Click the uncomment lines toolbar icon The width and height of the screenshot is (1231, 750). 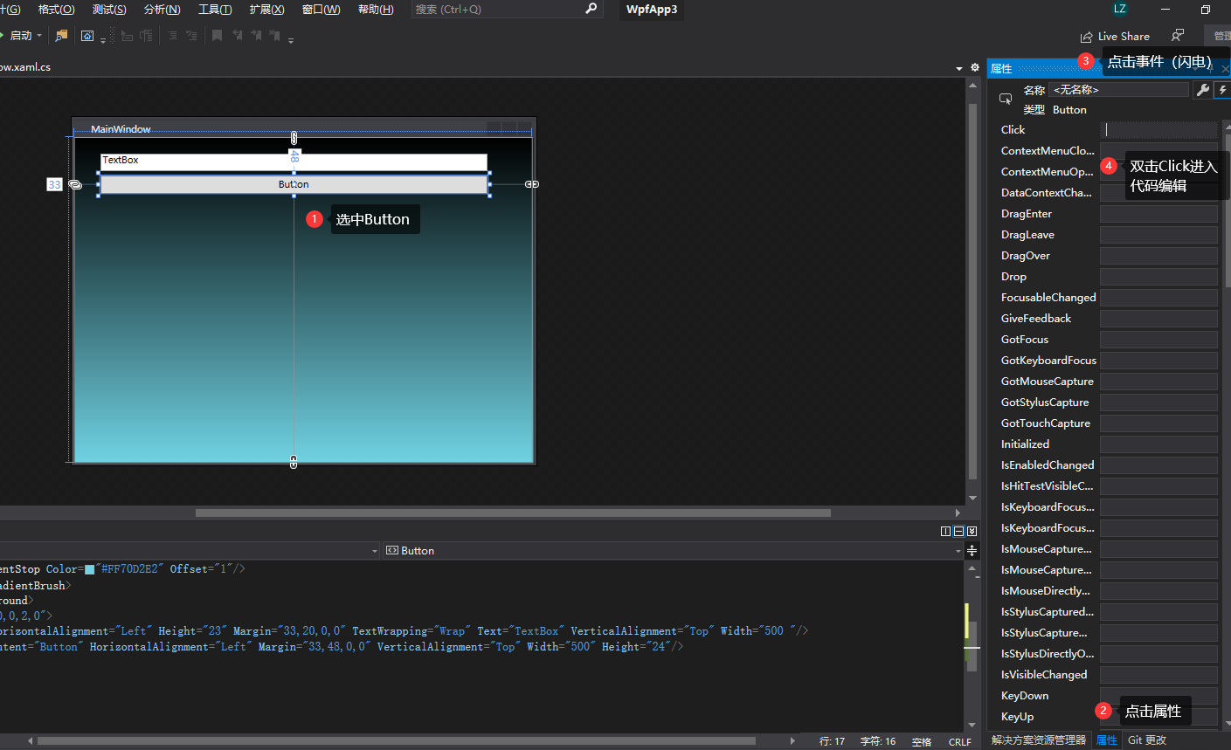pyautogui.click(x=191, y=36)
